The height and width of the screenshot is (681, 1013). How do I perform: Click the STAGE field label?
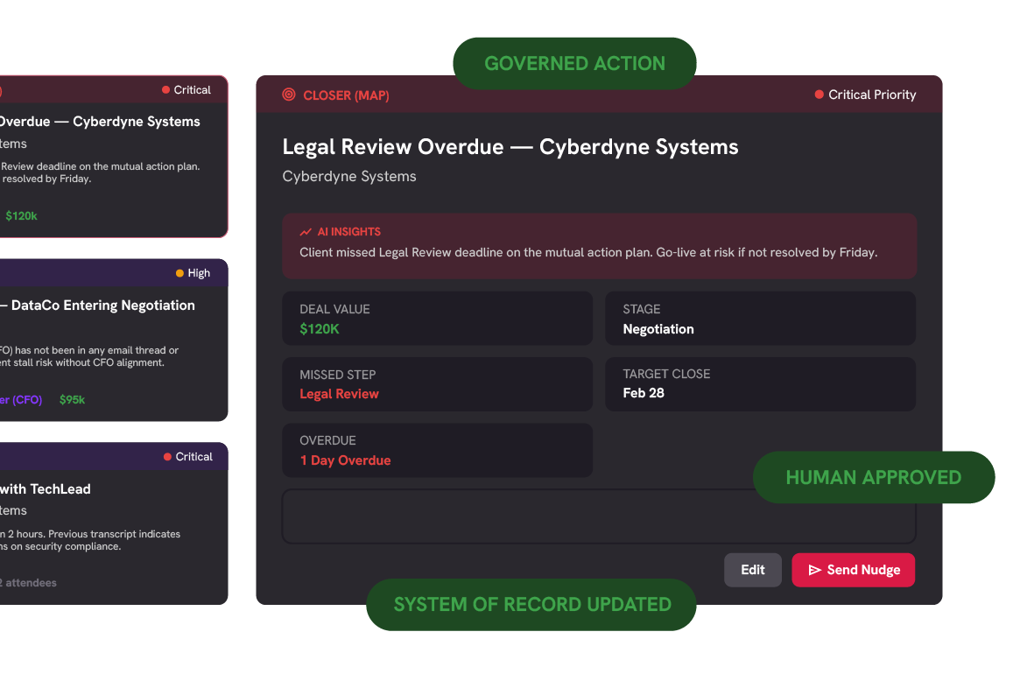point(642,310)
